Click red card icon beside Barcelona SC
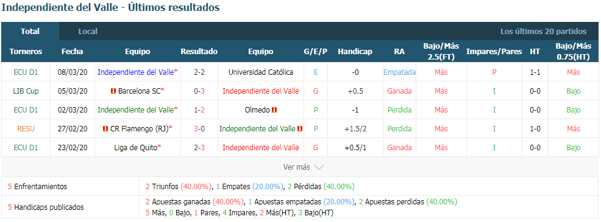The width and height of the screenshot is (601, 222). 113,91
